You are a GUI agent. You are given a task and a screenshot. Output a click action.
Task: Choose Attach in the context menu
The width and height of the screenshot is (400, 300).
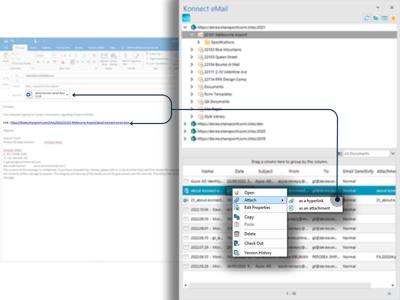pos(259,200)
